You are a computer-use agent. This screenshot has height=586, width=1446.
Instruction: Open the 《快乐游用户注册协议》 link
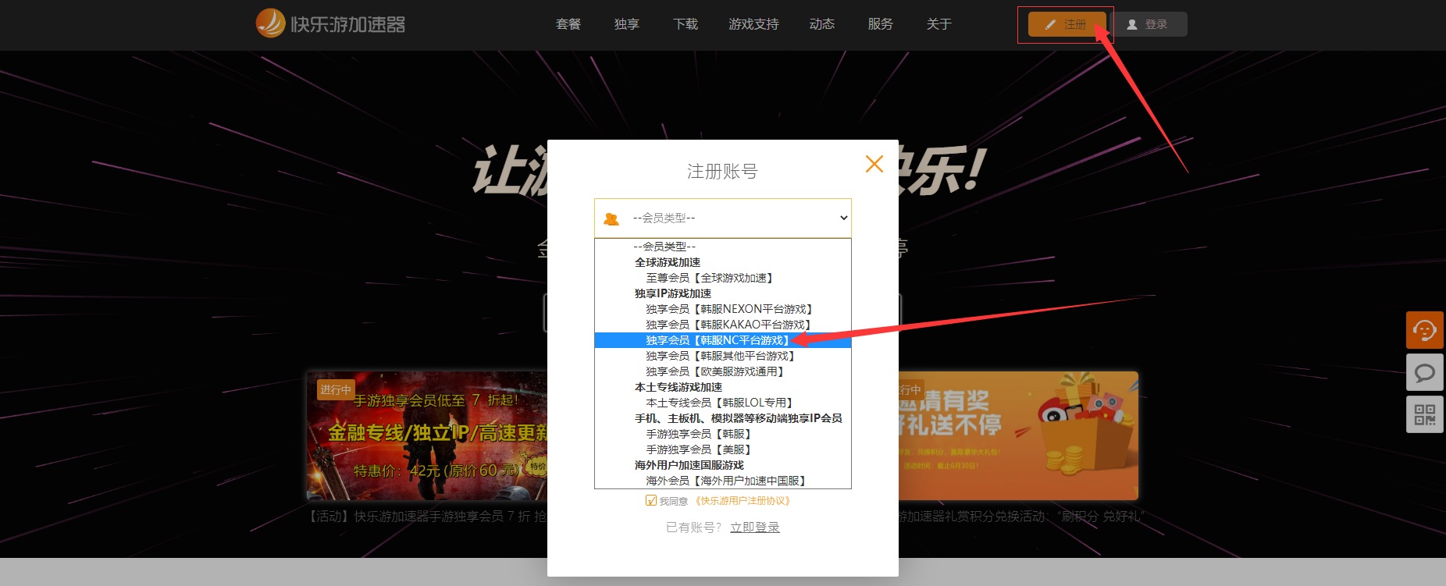click(x=743, y=501)
